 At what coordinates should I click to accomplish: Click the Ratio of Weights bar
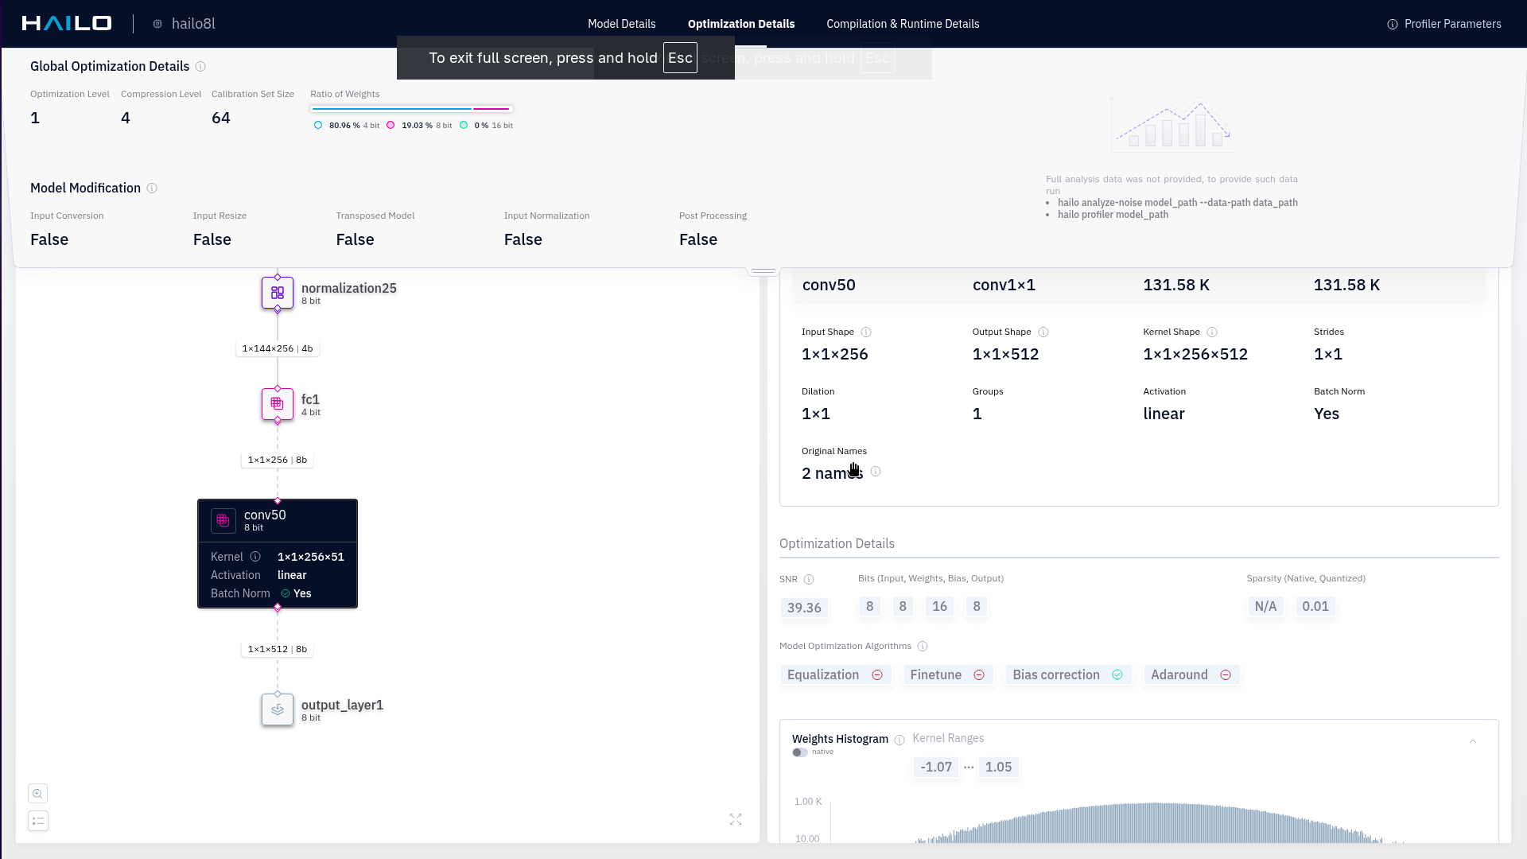(x=411, y=109)
